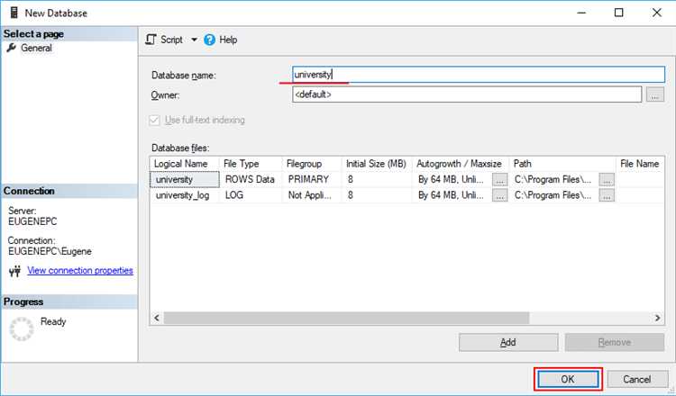Click the 'Not Appli...' filegroup cell
The image size is (676, 396).
312,195
